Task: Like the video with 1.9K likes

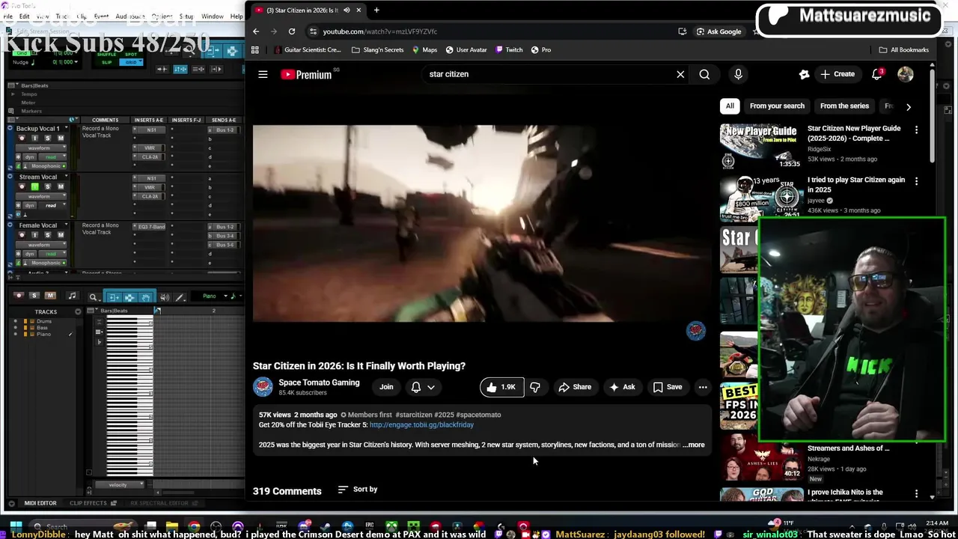Action: tap(501, 387)
